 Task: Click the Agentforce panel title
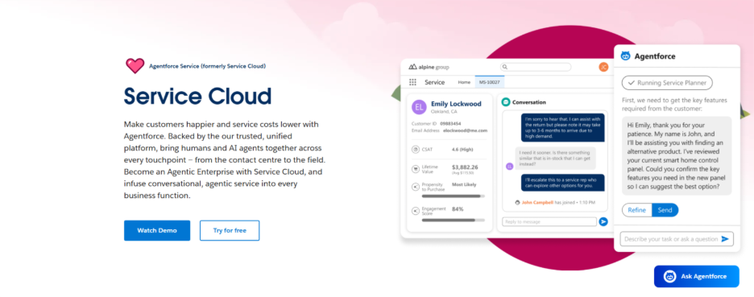pos(655,56)
